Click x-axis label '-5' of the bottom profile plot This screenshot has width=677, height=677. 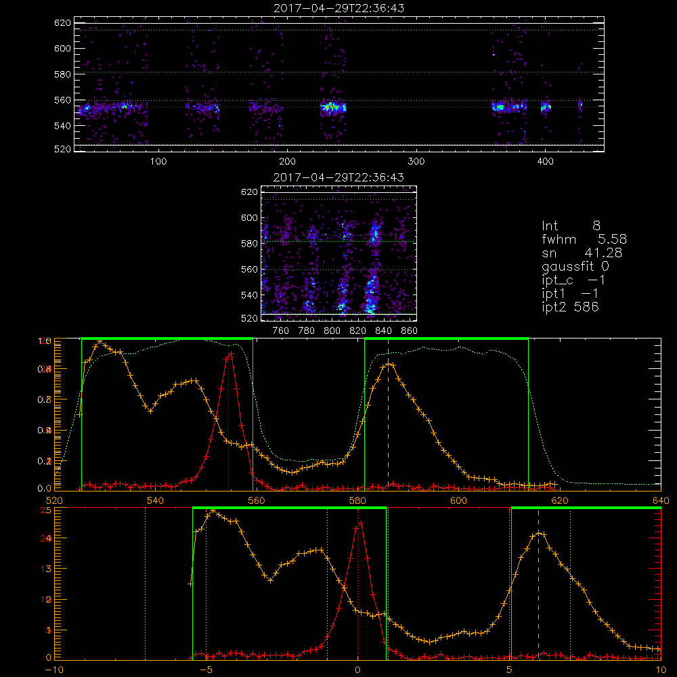tap(206, 670)
